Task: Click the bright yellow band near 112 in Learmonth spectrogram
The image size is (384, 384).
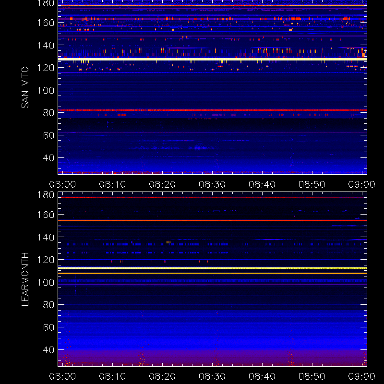Action: (212, 268)
